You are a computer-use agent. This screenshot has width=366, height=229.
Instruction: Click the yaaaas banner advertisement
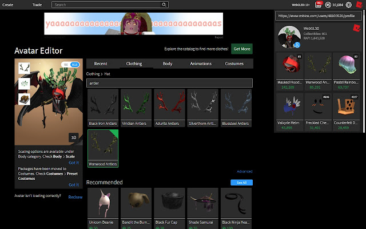[x=133, y=23]
